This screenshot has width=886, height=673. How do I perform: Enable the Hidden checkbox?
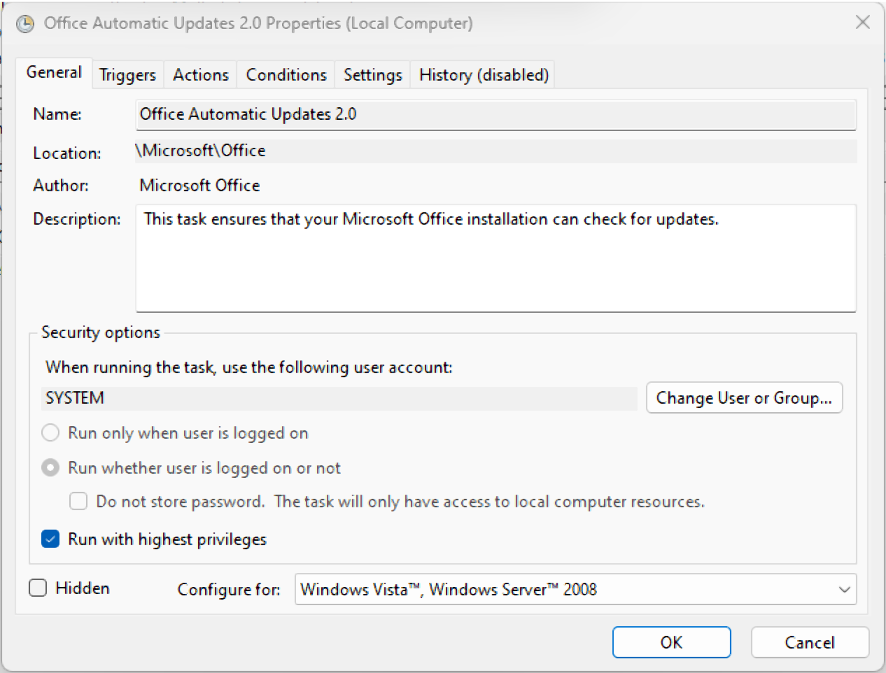38,588
